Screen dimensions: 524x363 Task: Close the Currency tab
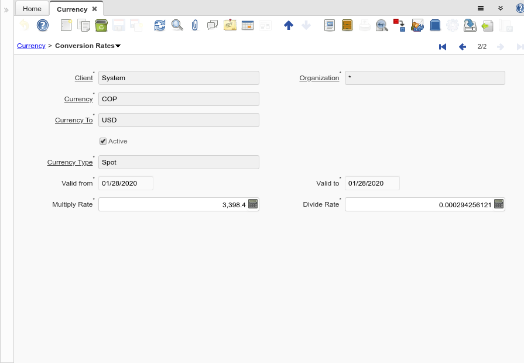95,9
